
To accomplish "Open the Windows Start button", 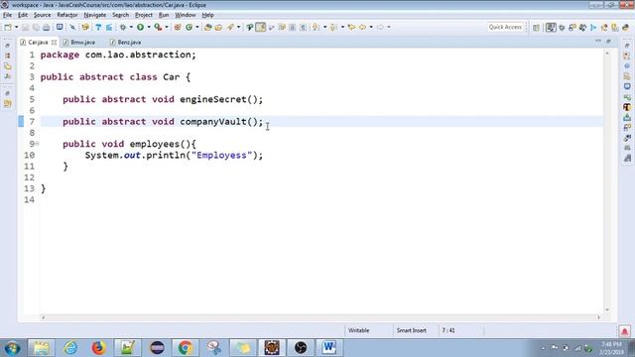I will [x=12, y=348].
